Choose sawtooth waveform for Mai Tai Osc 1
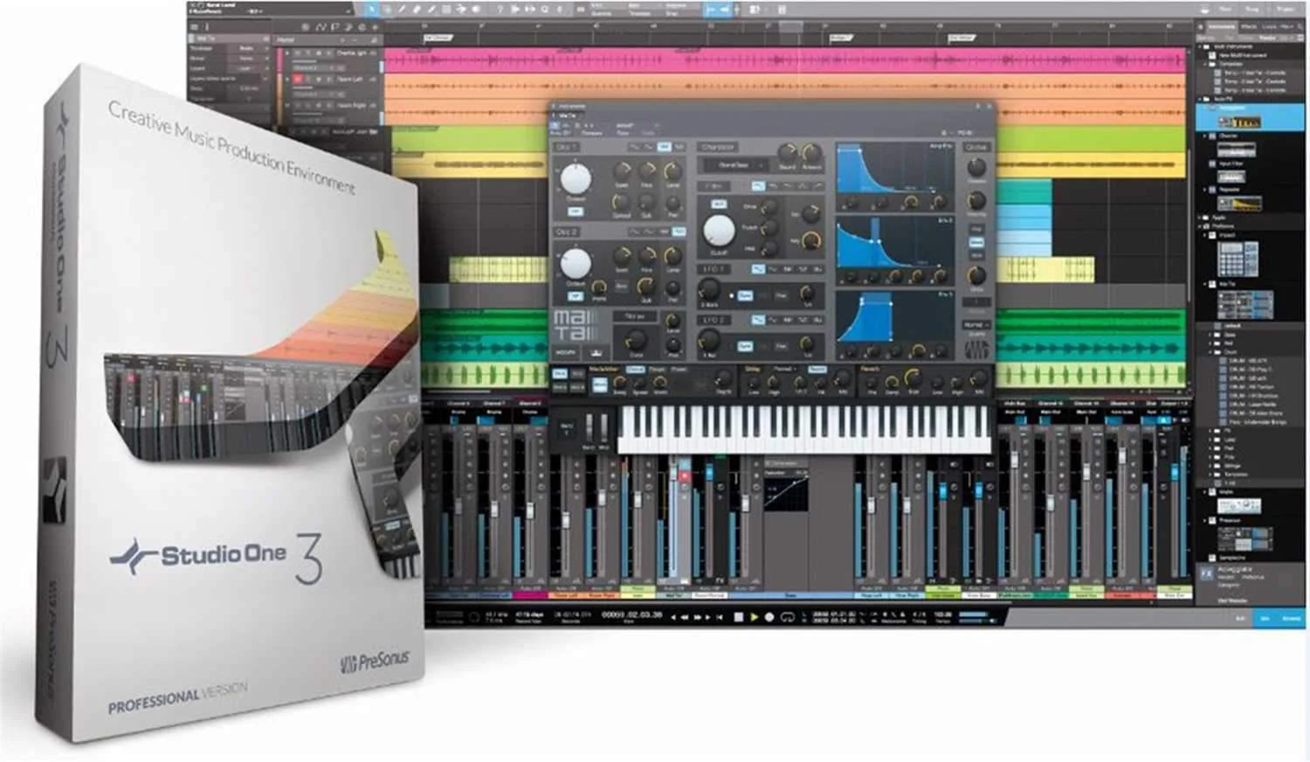 pos(665,147)
